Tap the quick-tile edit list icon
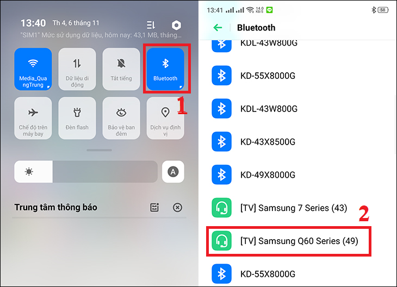The width and height of the screenshot is (397, 287). [151, 25]
